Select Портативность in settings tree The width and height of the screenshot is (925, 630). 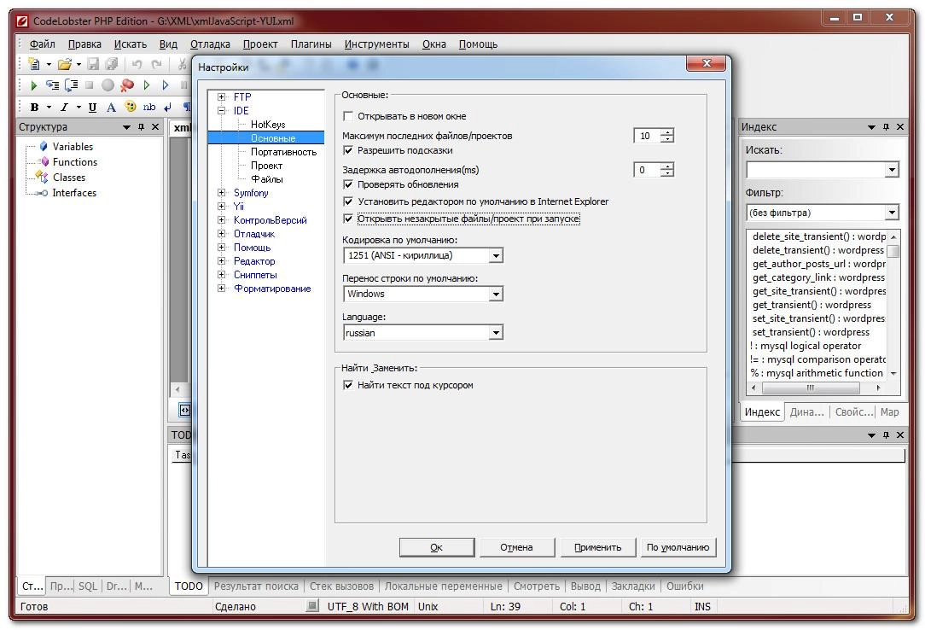(x=284, y=152)
